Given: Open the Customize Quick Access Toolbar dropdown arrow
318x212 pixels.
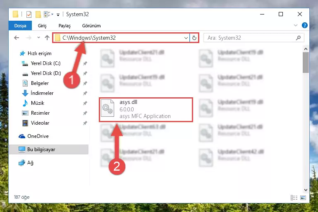Looking at the screenshot, I should pos(58,14).
